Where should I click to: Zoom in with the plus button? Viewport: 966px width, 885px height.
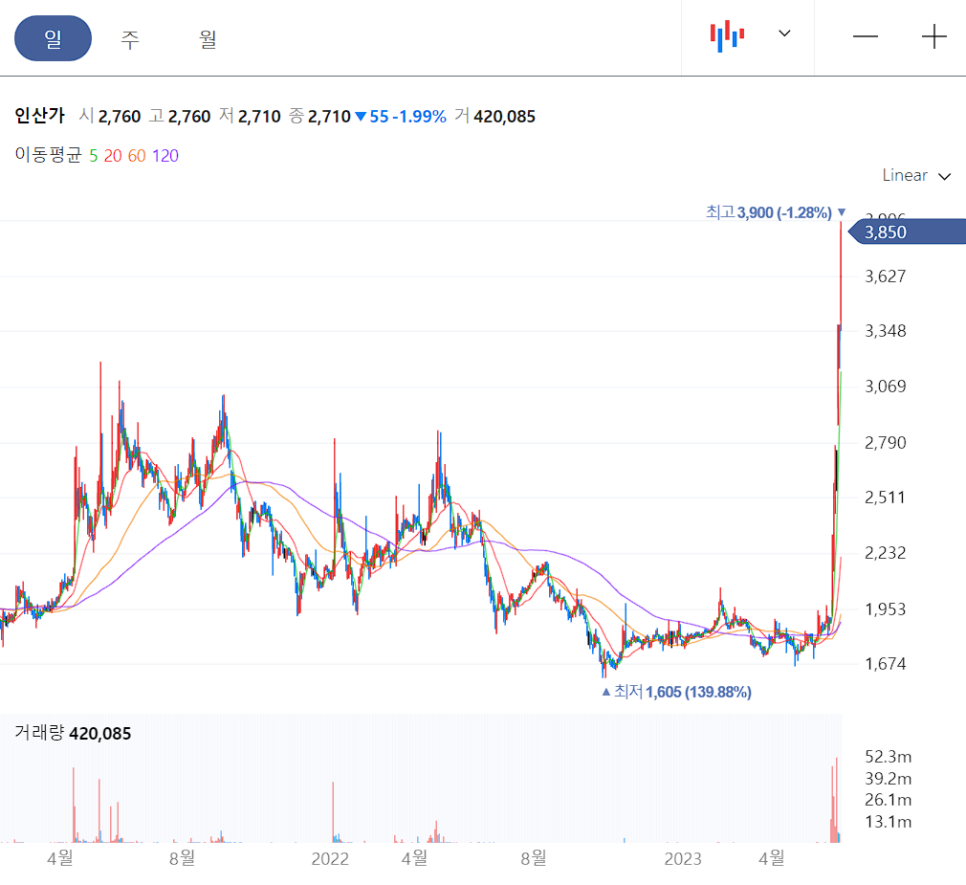[x=934, y=36]
